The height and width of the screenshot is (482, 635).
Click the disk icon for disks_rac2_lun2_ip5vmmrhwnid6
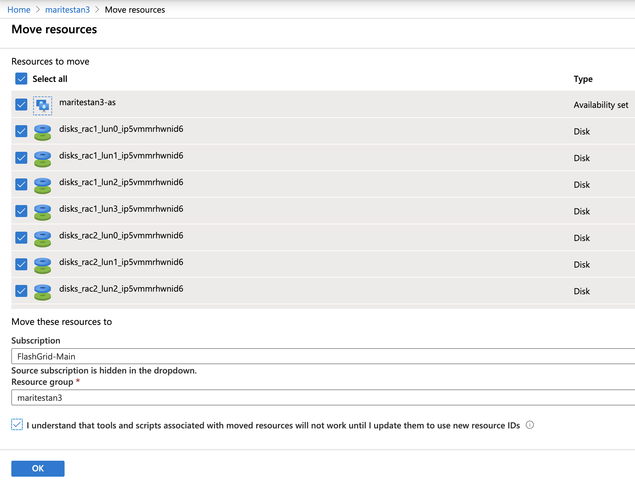click(43, 291)
